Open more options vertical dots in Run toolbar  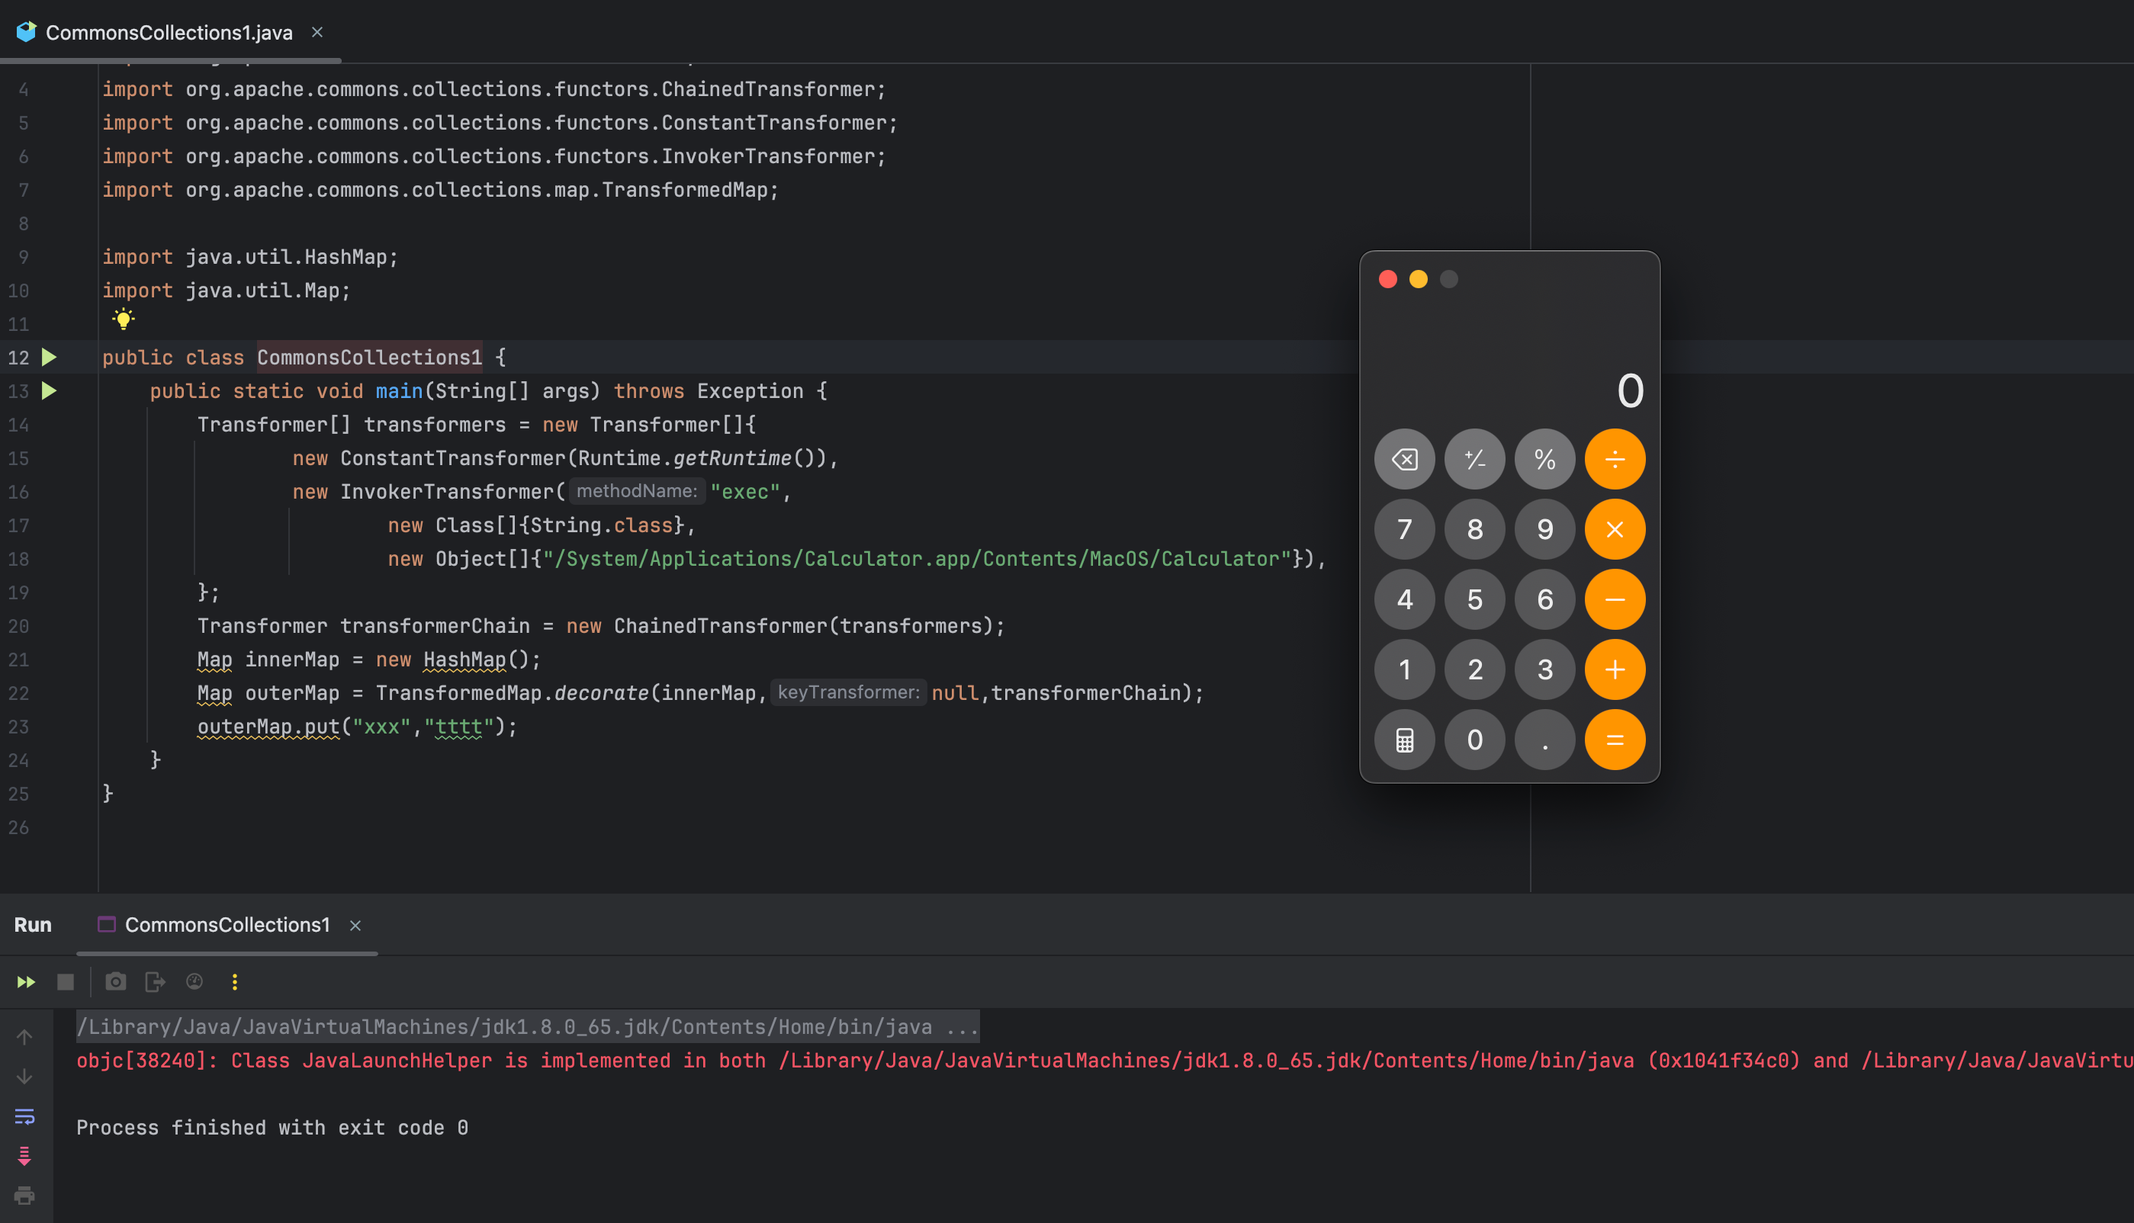coord(234,982)
